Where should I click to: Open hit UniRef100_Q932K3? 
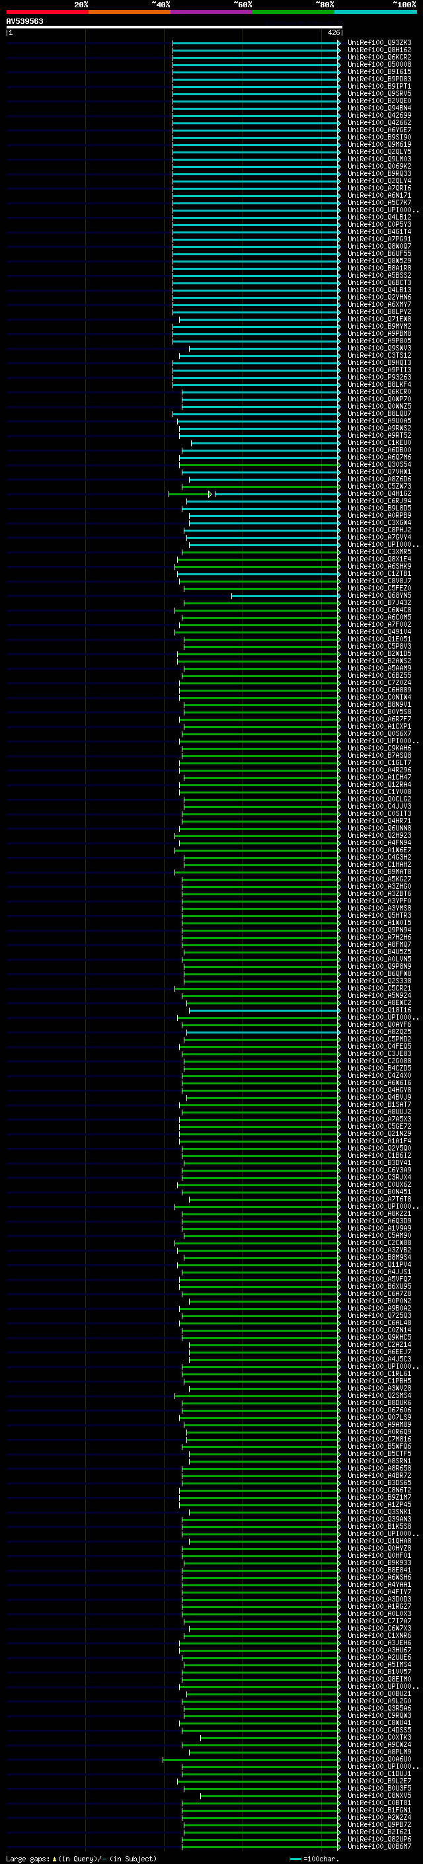(x=379, y=43)
